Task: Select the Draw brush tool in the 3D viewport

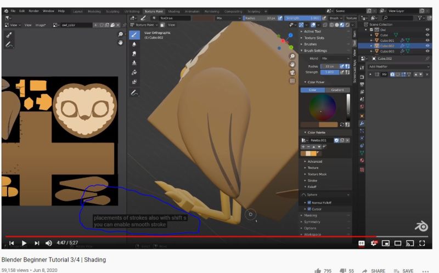Action: [x=134, y=35]
